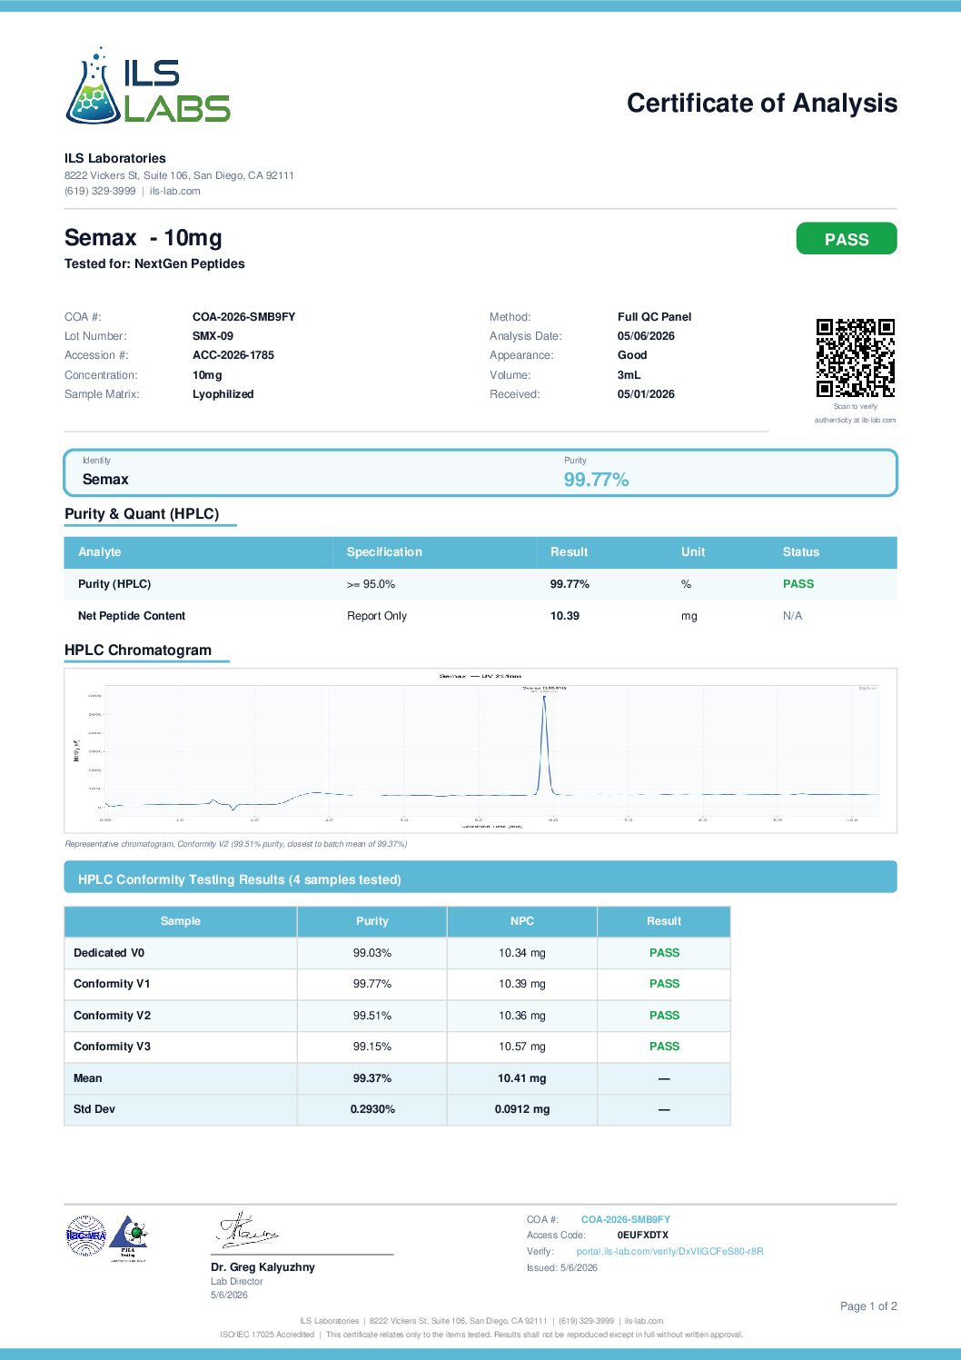Click received date 05/01/2026
The width and height of the screenshot is (961, 1360).
pyautogui.click(x=646, y=394)
